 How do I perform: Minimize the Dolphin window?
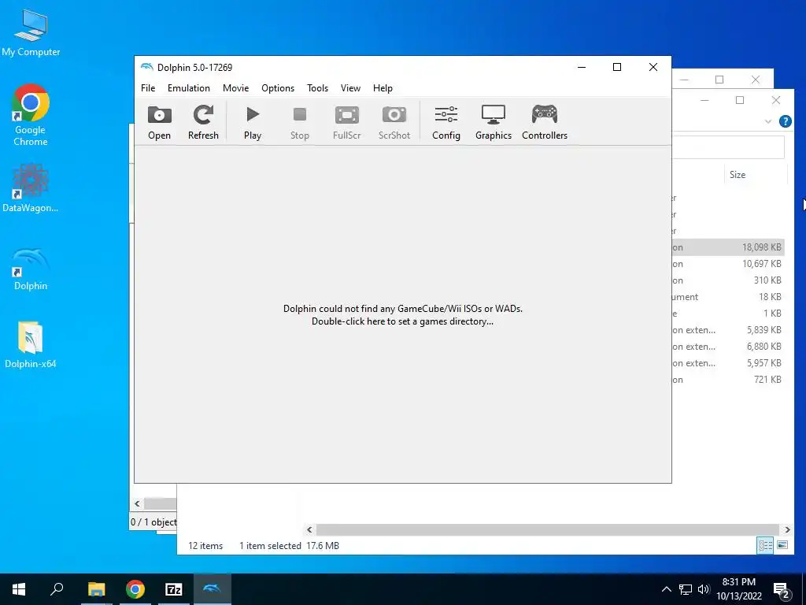tap(582, 67)
